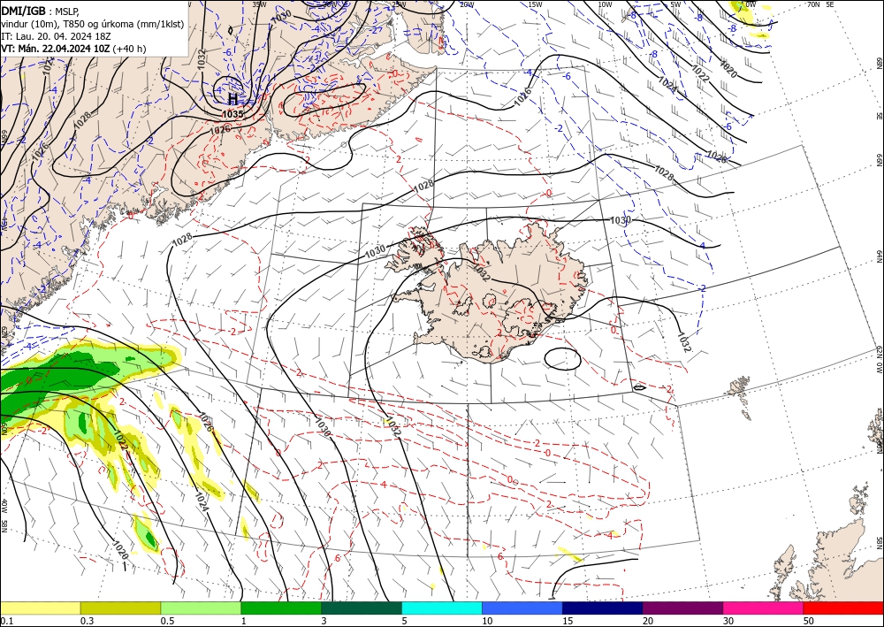Click the red 50+ legend swatch
Viewport: 884px width, 627px height.
coord(843,608)
